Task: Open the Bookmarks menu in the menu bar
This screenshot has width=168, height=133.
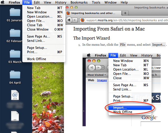Action: [79, 3]
